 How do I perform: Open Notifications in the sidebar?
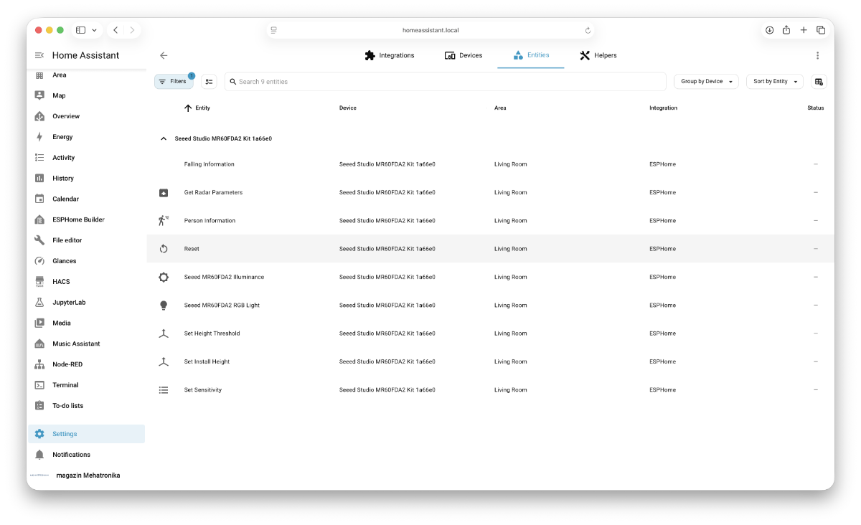[86, 455]
